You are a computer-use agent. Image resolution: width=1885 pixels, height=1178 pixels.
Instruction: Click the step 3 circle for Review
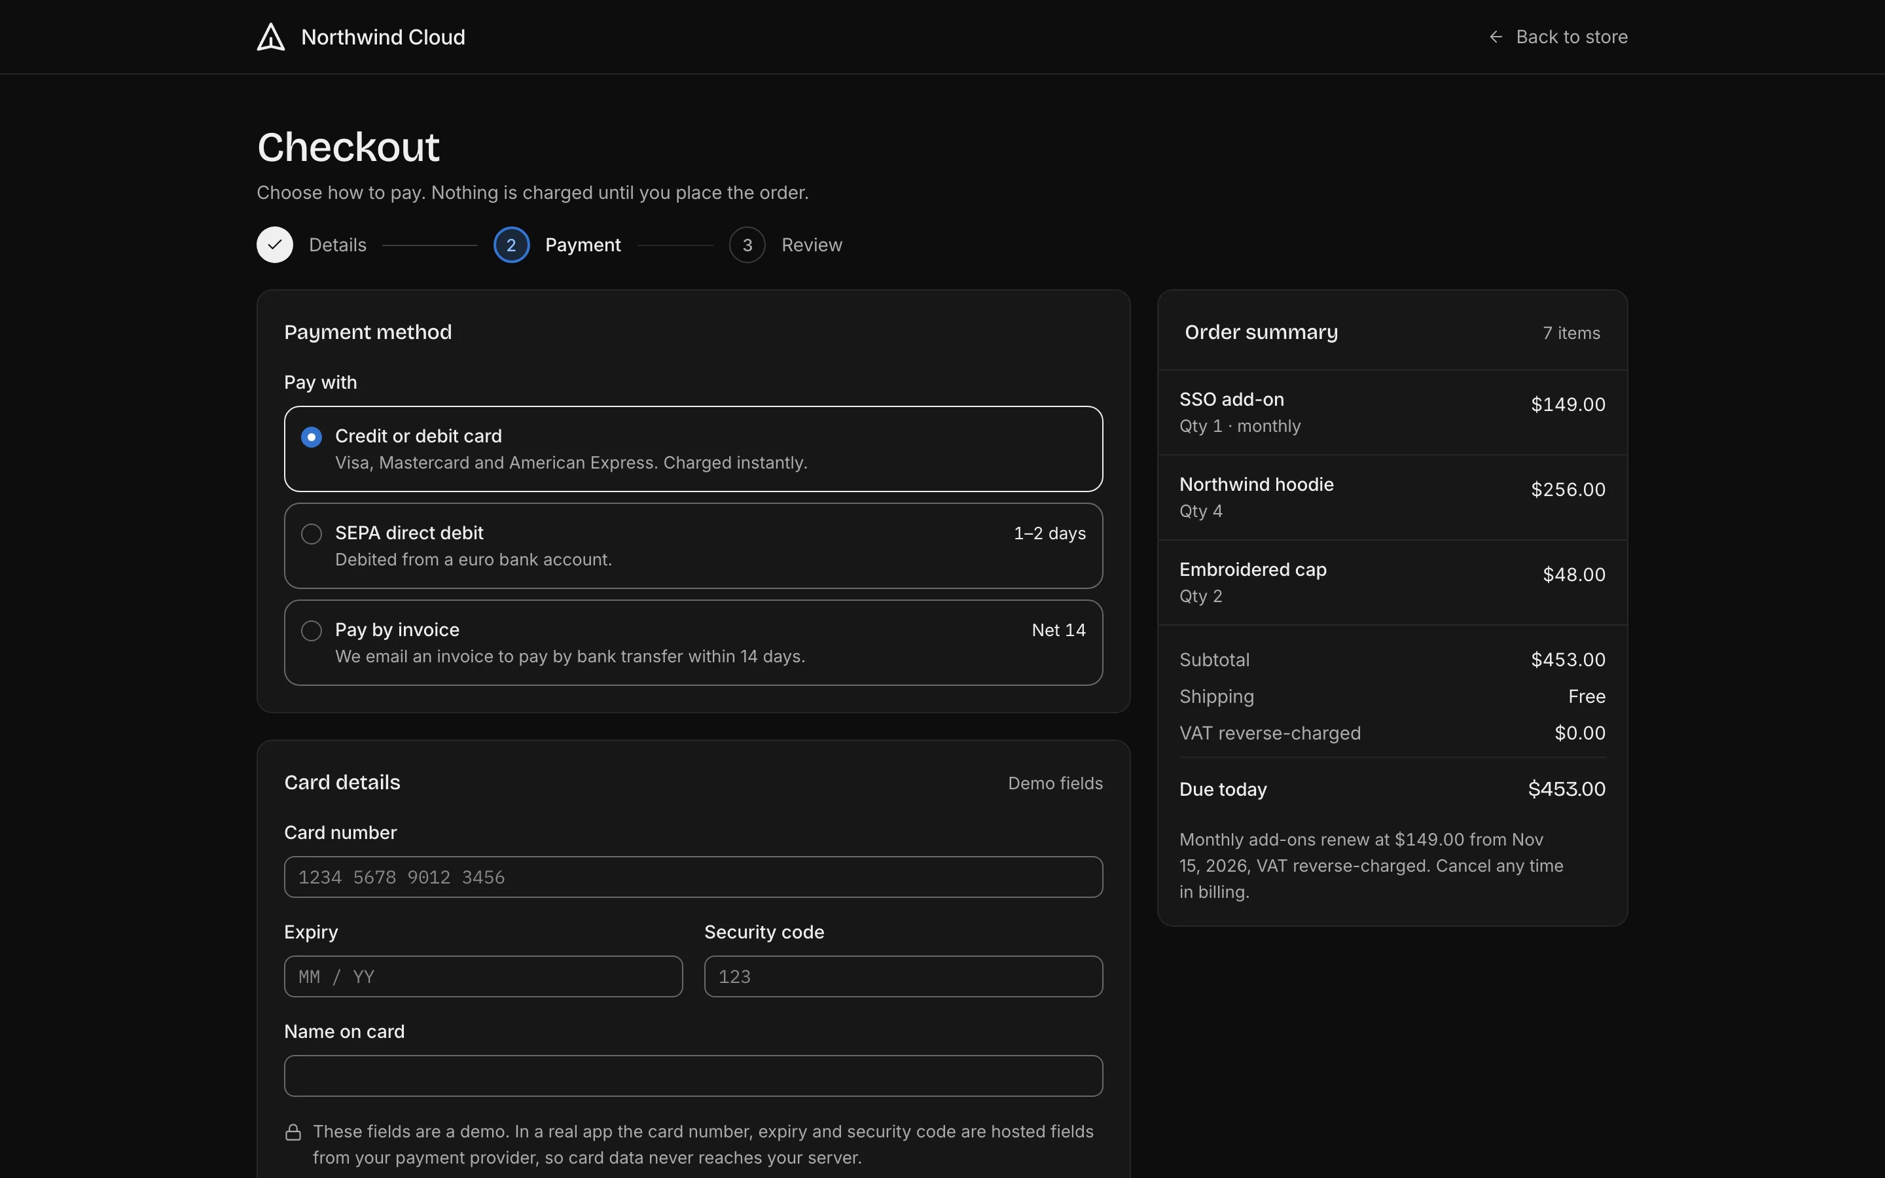(x=747, y=245)
